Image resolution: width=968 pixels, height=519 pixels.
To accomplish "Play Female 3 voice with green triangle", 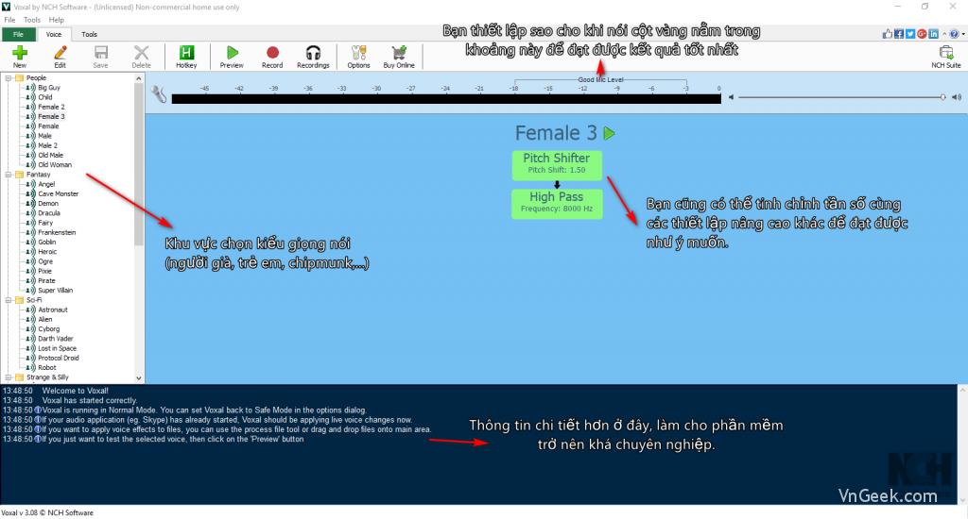I will [610, 133].
